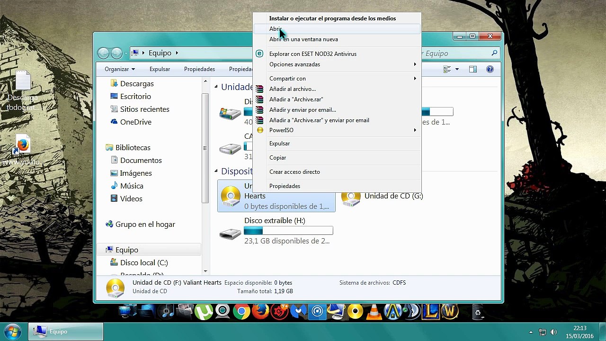Open Google Chrome from the dock
This screenshot has width=606, height=341.
point(241,312)
